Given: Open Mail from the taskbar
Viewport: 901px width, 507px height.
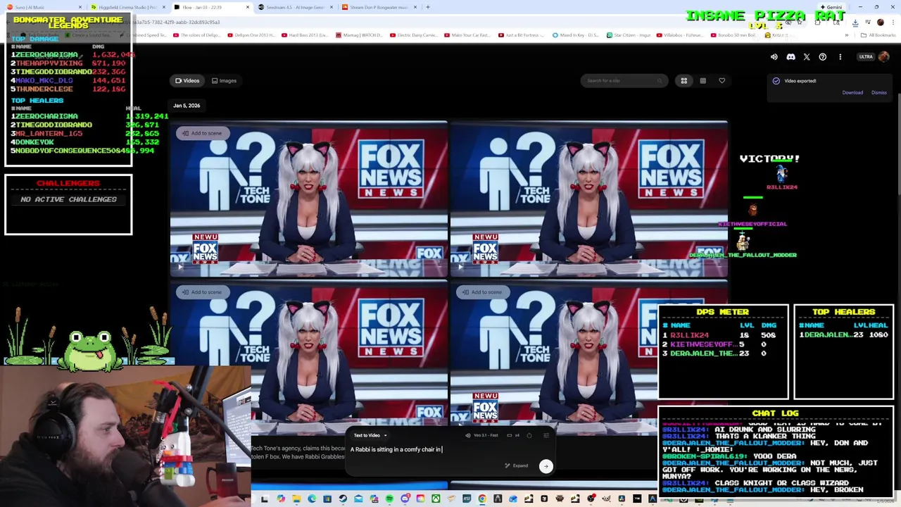Looking at the screenshot, I should tap(358, 499).
